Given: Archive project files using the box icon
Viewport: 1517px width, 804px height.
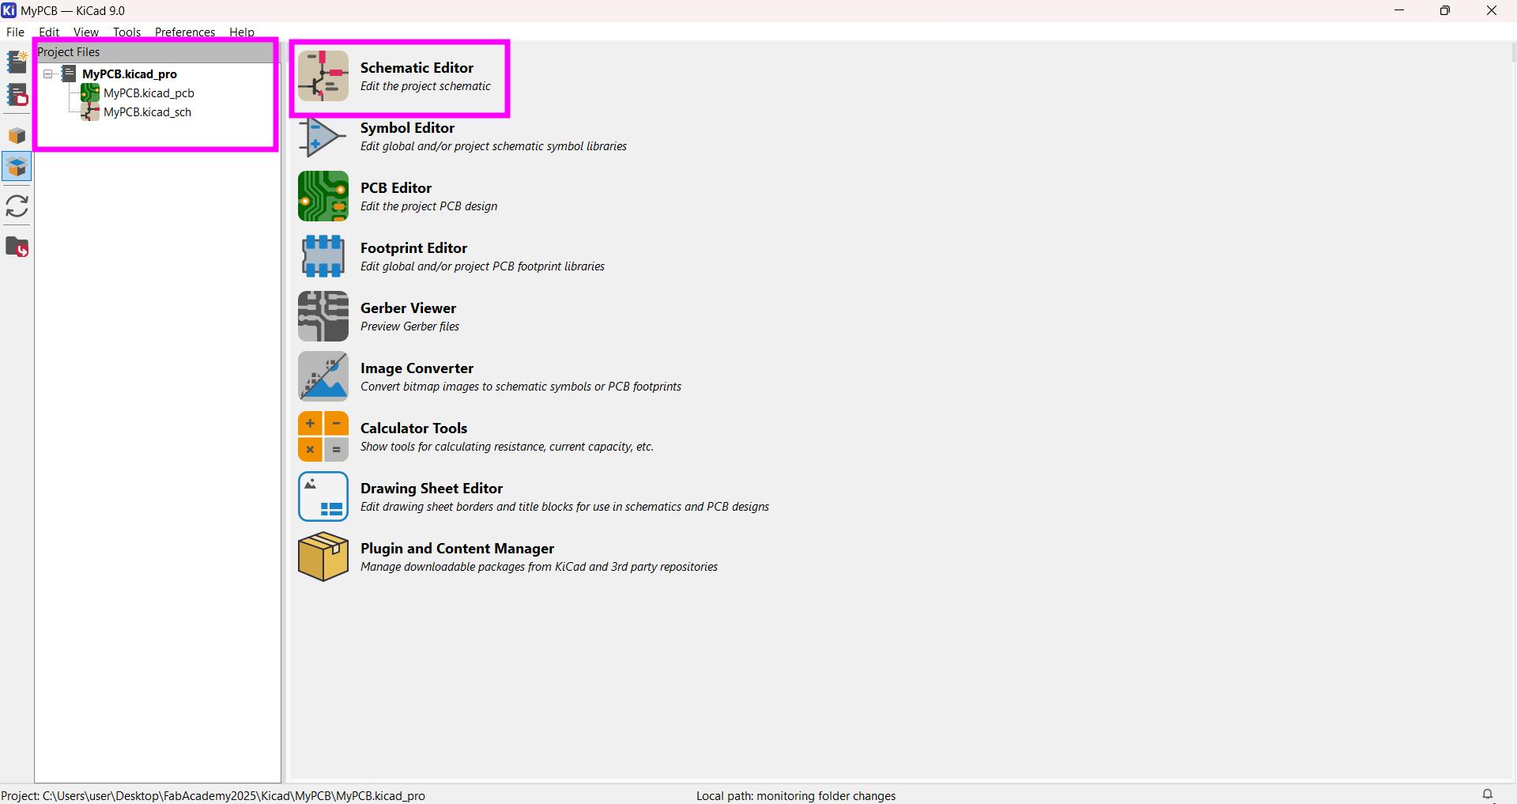Looking at the screenshot, I should coord(17,135).
